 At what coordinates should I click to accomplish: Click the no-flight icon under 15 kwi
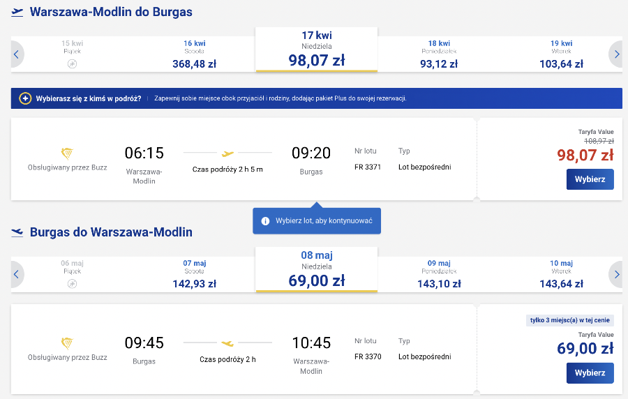(x=72, y=63)
